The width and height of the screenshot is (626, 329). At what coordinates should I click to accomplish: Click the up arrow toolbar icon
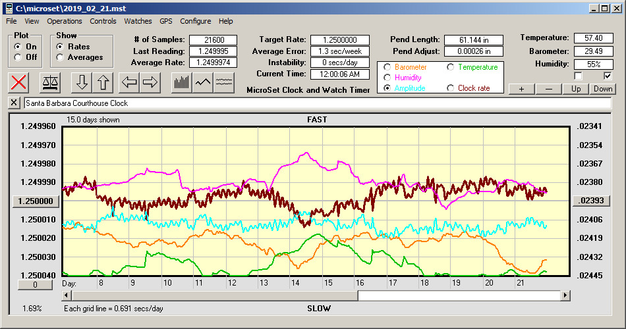coord(103,82)
